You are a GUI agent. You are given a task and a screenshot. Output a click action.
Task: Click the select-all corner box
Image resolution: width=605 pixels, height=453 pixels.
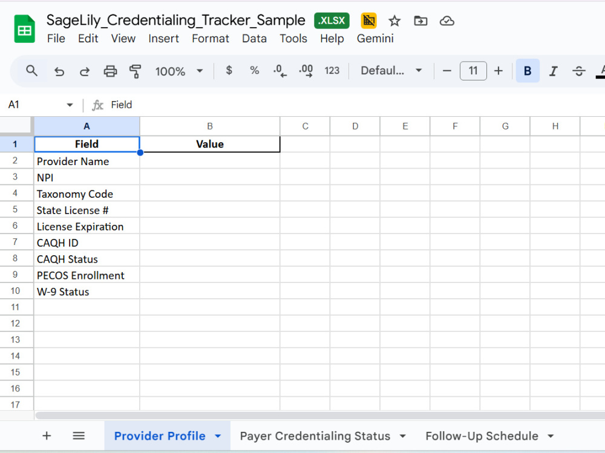[x=16, y=125]
